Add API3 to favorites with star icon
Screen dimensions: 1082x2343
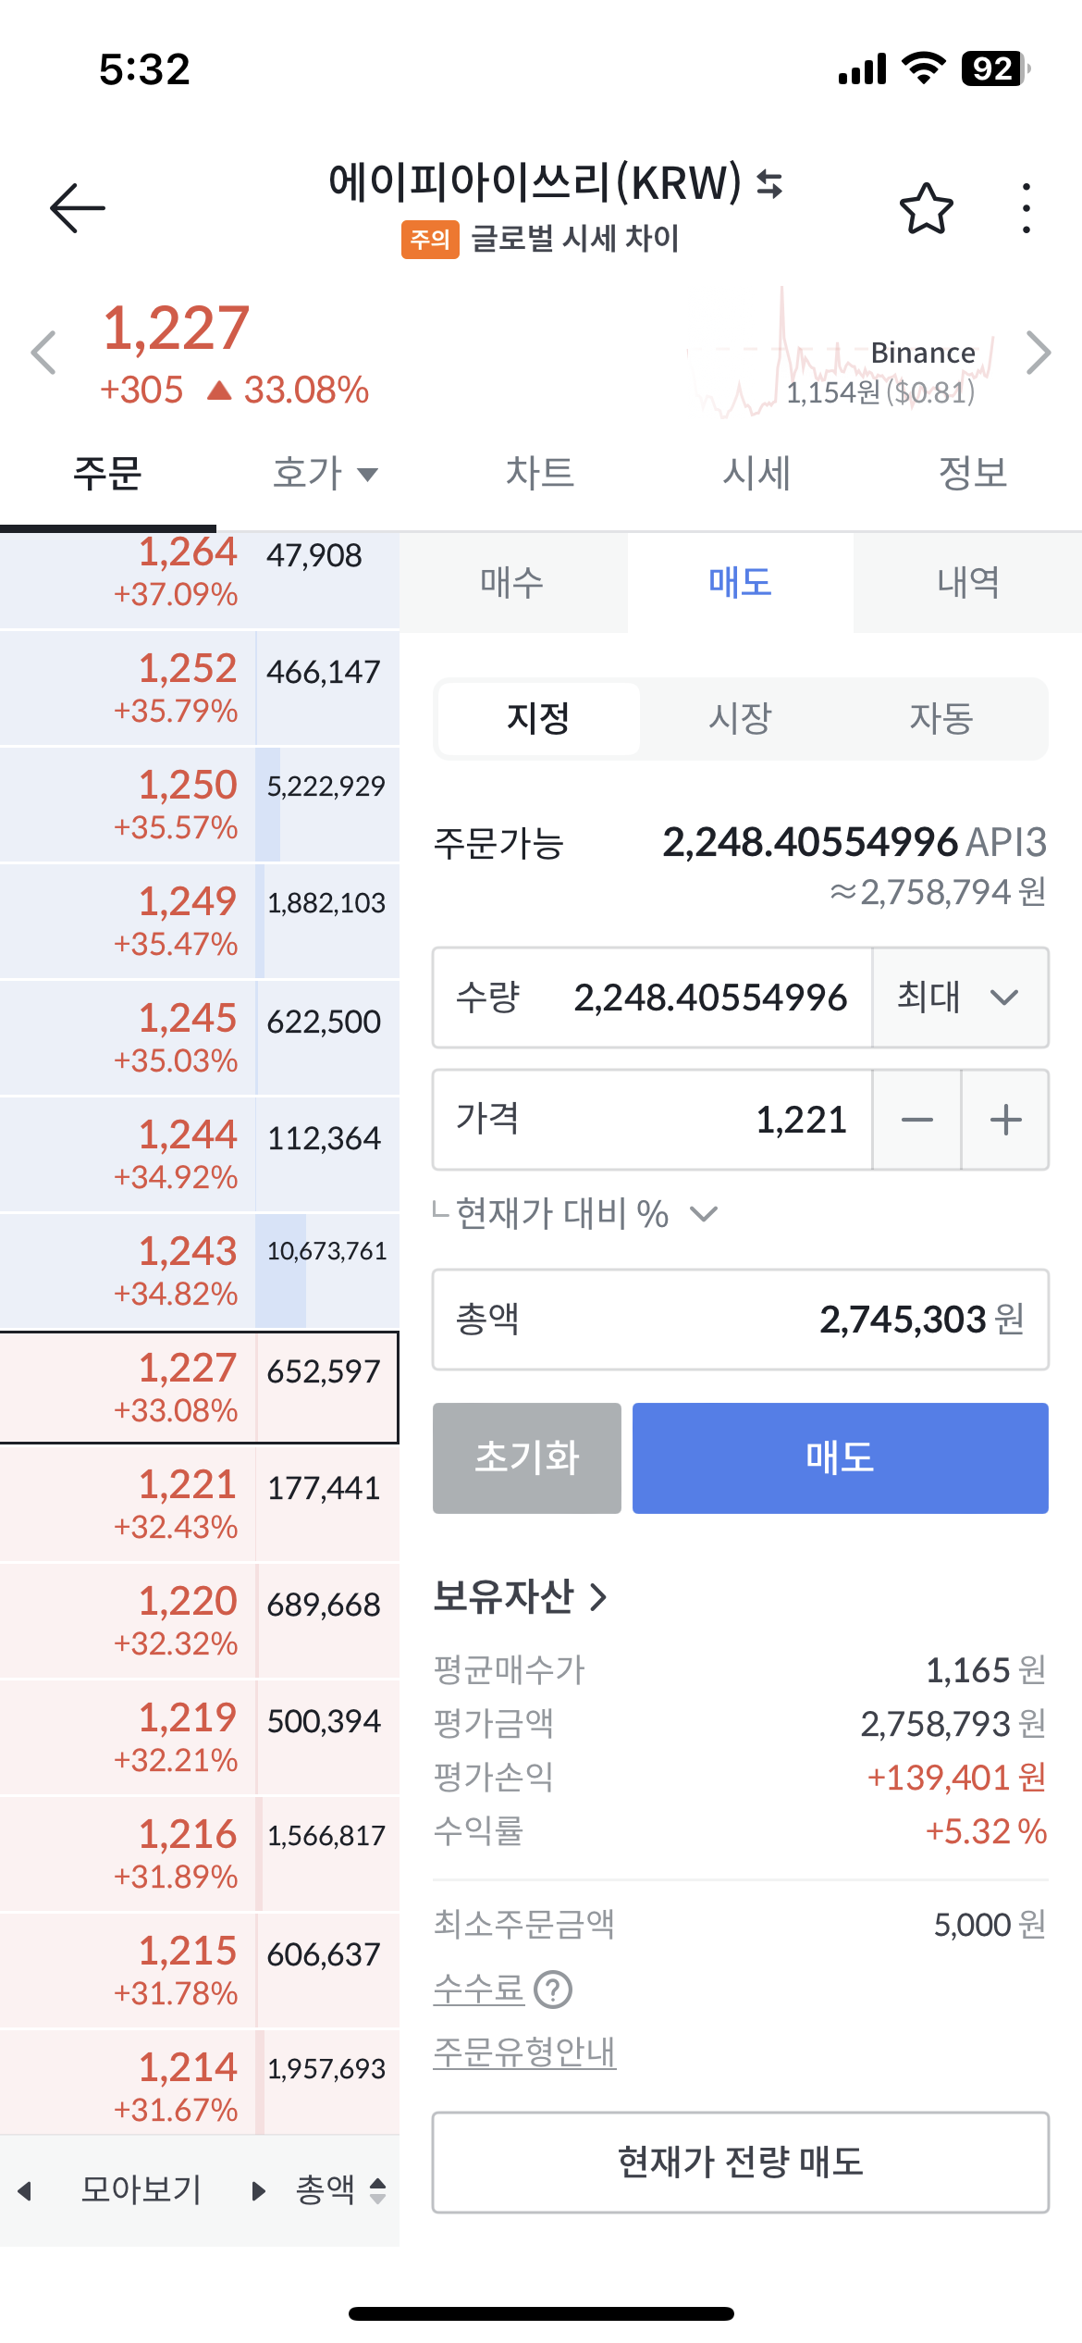tap(926, 208)
